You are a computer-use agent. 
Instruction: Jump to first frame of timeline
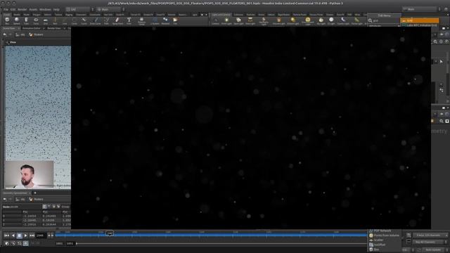pos(6,235)
